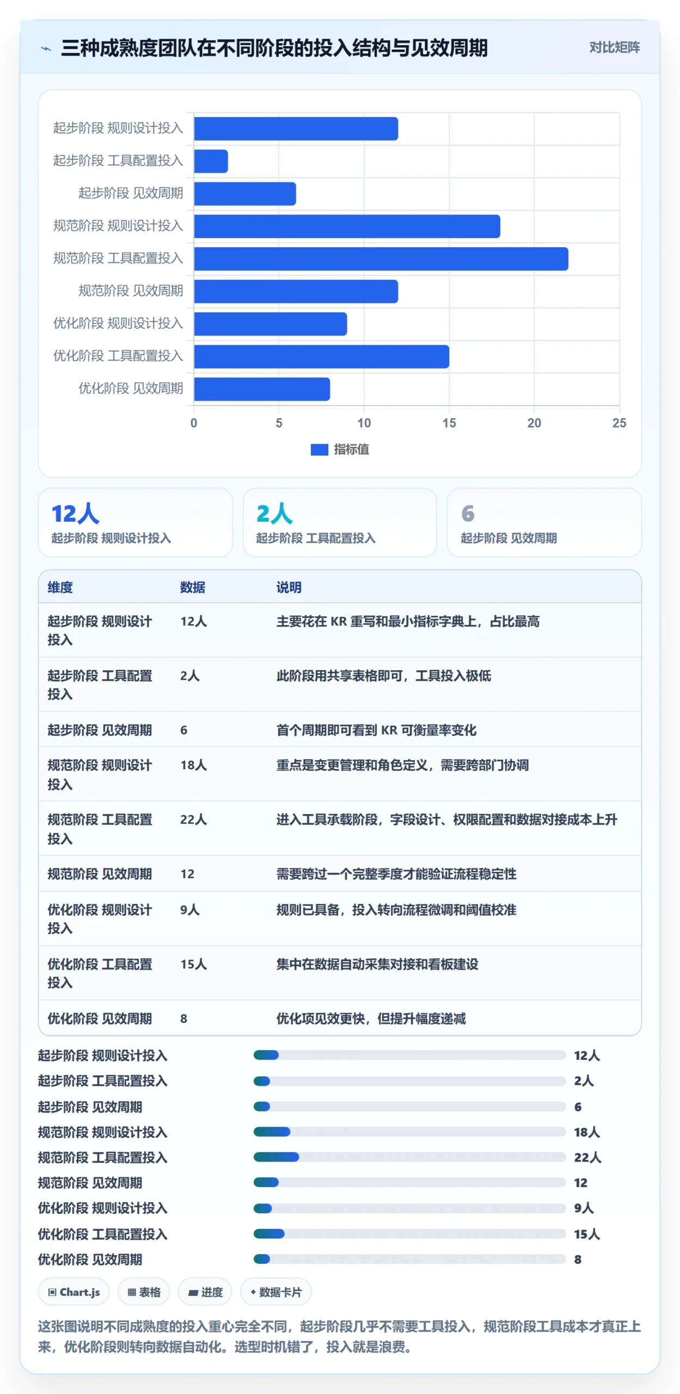Screen dimensions: 680x1394
Task: Click the x-axis tick value 25
Action: [x=619, y=423]
